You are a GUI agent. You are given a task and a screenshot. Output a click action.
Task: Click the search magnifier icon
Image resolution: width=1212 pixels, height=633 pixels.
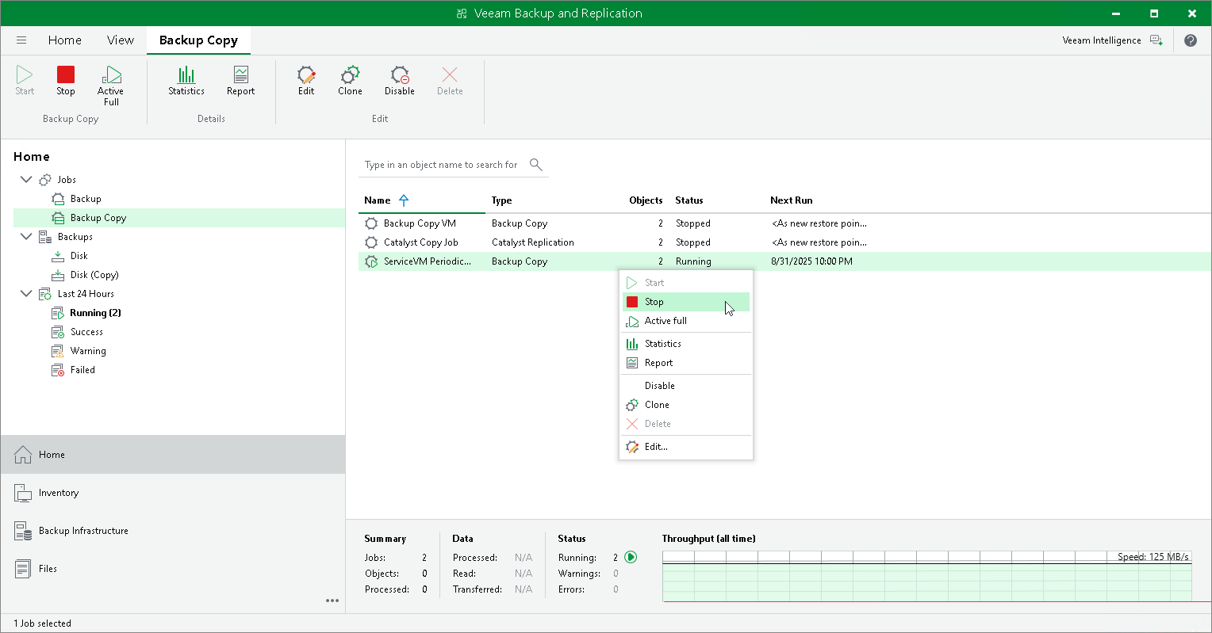coord(536,165)
